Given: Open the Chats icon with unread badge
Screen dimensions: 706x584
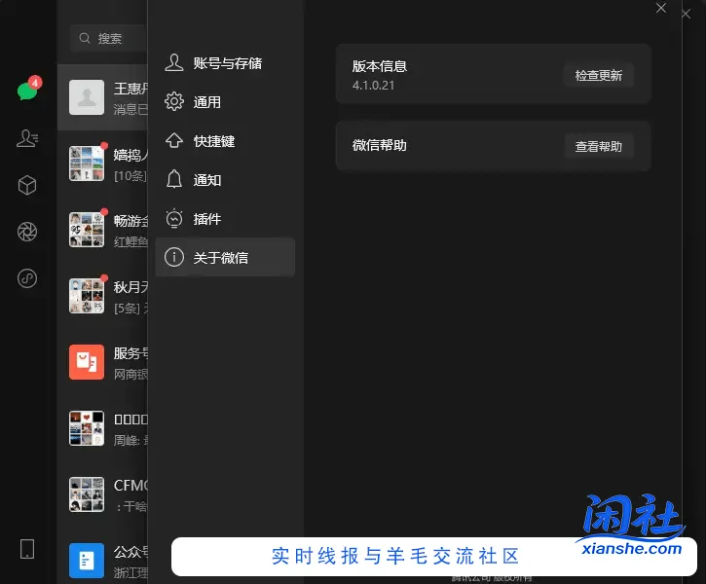Looking at the screenshot, I should (27, 91).
